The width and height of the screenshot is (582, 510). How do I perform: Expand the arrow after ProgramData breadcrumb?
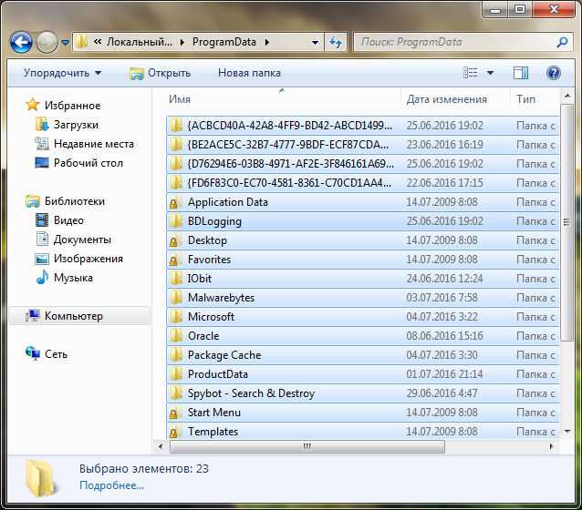click(x=267, y=42)
